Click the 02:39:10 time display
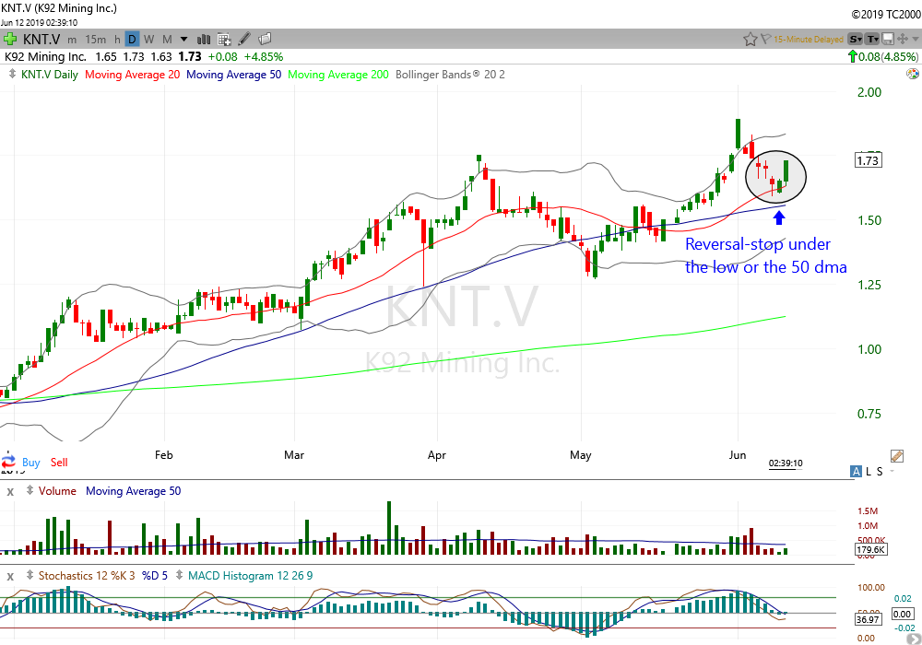The height and width of the screenshot is (645, 922). pyautogui.click(x=786, y=463)
